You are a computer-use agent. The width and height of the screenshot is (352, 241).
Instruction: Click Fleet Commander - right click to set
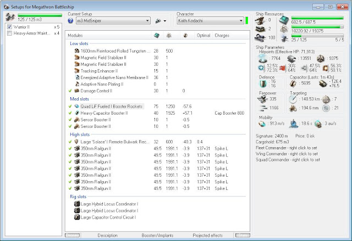[287, 148]
